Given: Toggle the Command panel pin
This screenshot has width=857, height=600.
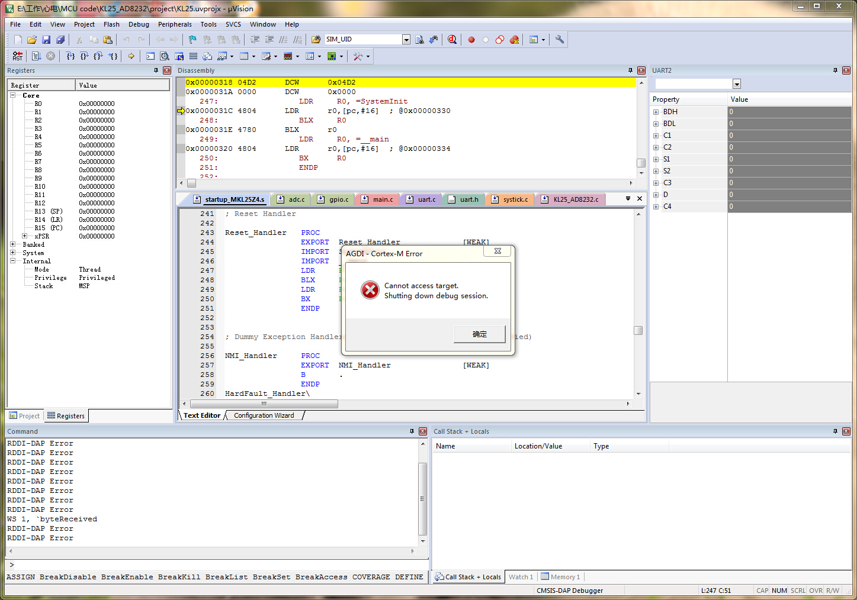Looking at the screenshot, I should pyautogui.click(x=412, y=431).
